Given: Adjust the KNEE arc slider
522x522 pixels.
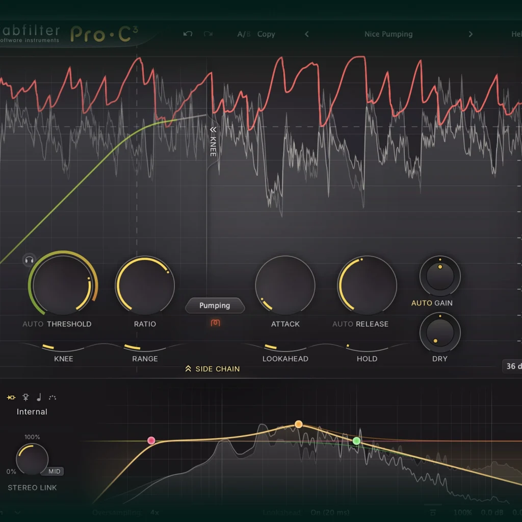Looking at the screenshot, I should tap(63, 347).
